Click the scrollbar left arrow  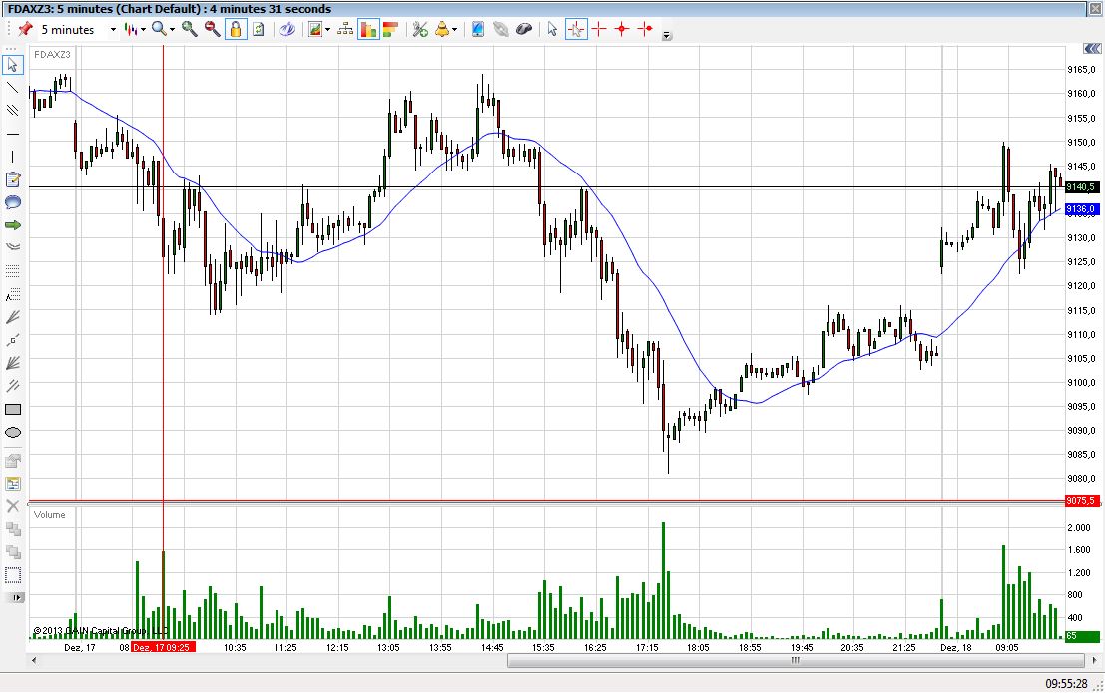pos(34,661)
